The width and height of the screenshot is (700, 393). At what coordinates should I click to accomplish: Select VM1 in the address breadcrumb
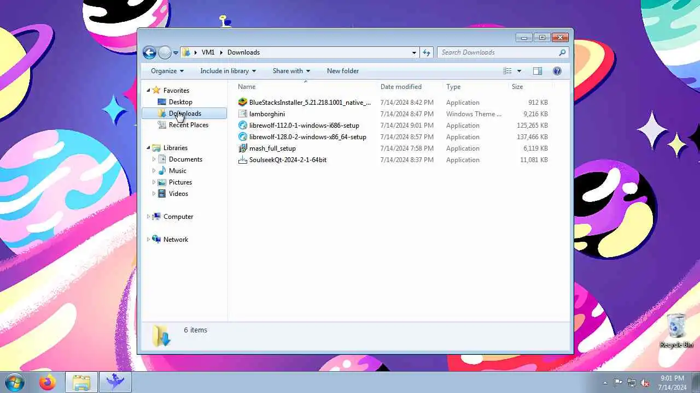(208, 52)
